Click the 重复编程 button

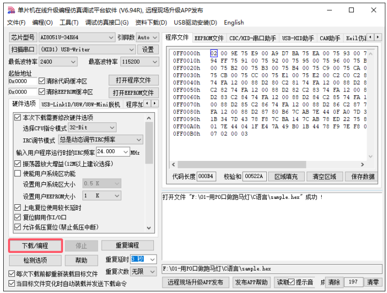(127, 245)
